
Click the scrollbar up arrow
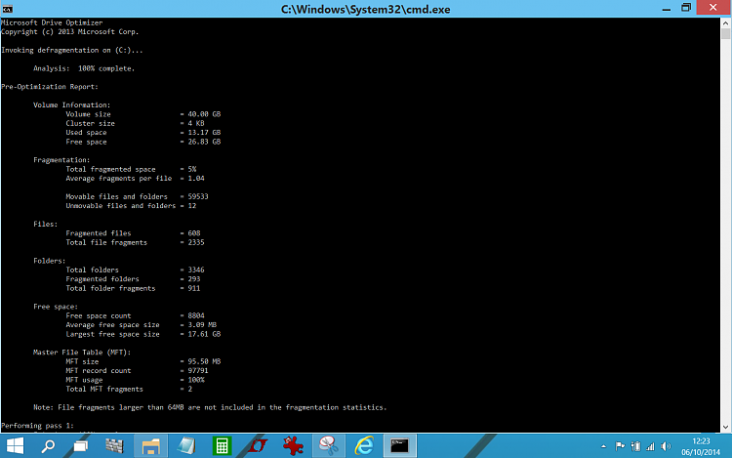pos(725,22)
